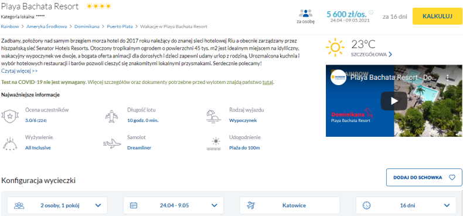Click the per-person price people icon
Image resolution: width=463 pixels, height=216 pixels.
click(x=305, y=14)
